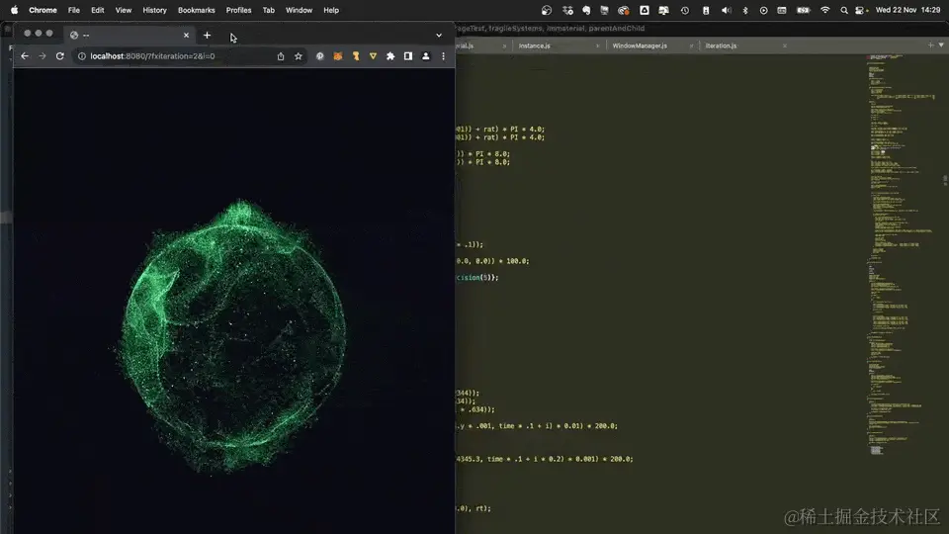Toggle the Chrome side panel

tap(408, 56)
